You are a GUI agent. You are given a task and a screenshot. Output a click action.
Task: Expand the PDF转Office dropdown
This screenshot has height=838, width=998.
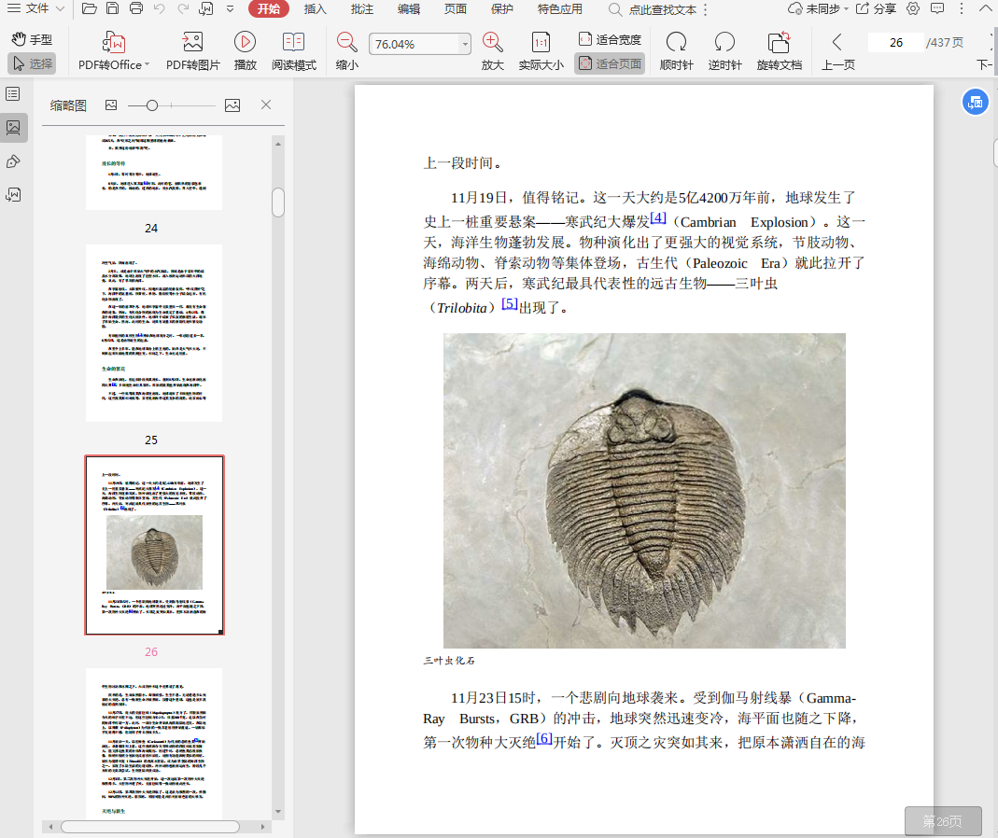click(148, 65)
